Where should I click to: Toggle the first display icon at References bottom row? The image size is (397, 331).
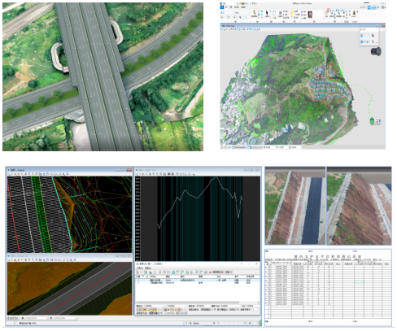point(137,310)
